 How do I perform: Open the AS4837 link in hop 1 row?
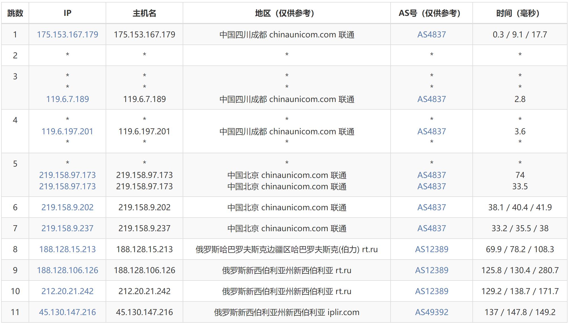432,35
